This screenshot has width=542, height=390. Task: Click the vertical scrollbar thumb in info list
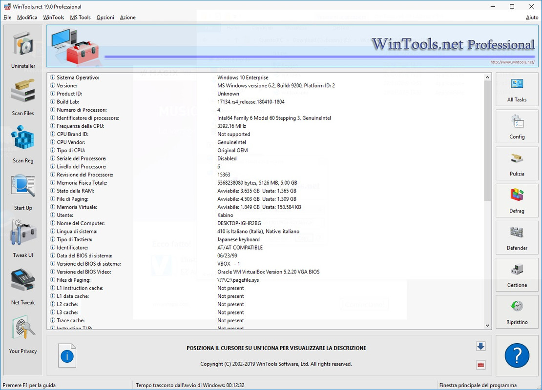click(487, 141)
